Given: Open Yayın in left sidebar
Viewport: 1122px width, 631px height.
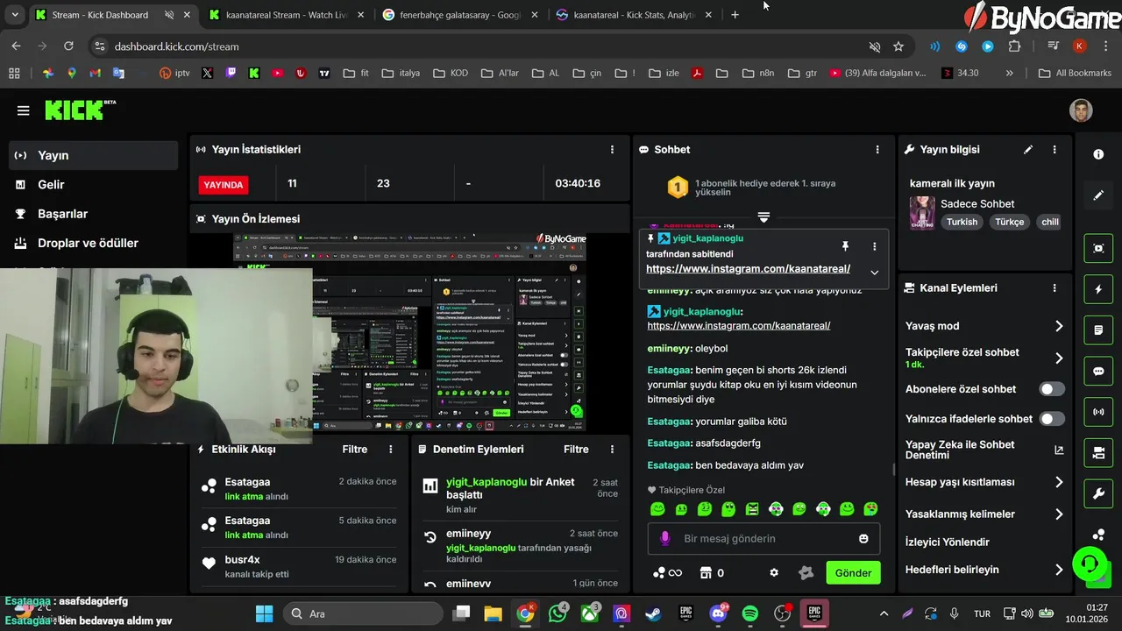Looking at the screenshot, I should (95, 155).
